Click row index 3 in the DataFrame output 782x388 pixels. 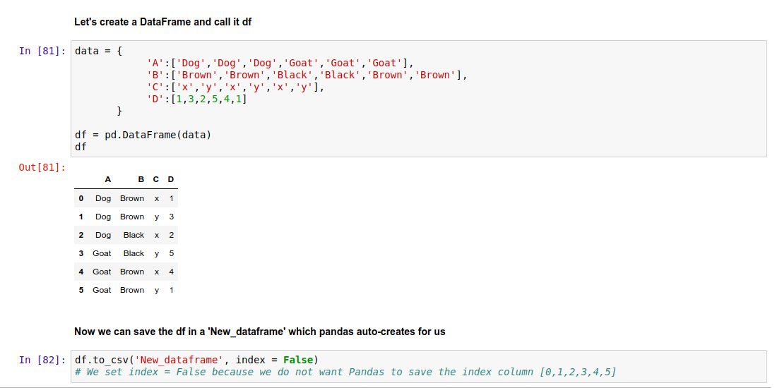(81, 253)
